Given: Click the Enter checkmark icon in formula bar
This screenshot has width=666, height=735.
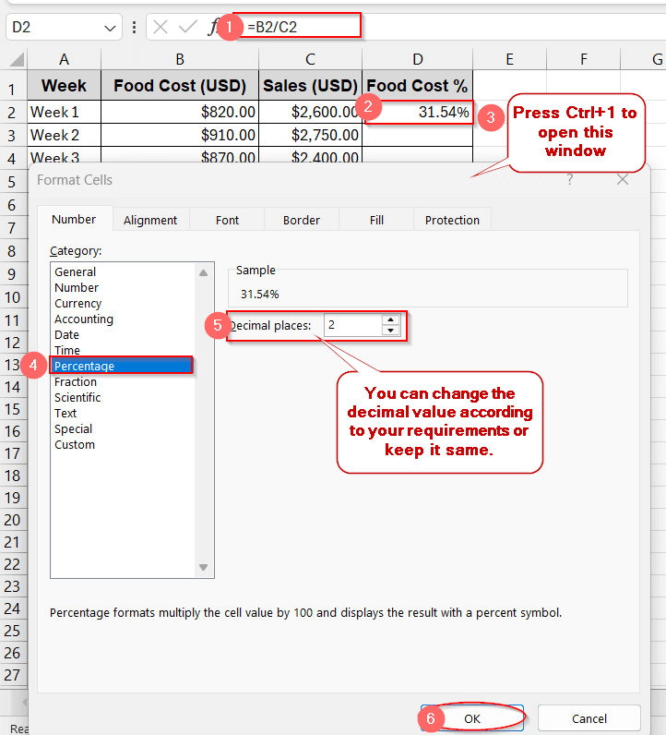Looking at the screenshot, I should pyautogui.click(x=188, y=28).
